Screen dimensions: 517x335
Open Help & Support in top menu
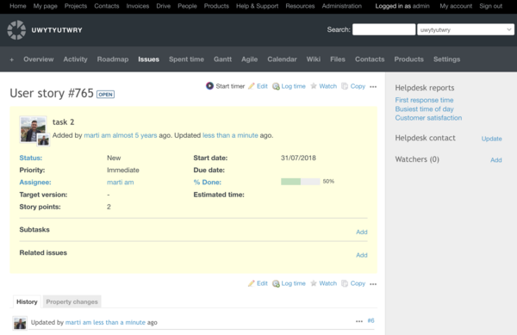[257, 6]
